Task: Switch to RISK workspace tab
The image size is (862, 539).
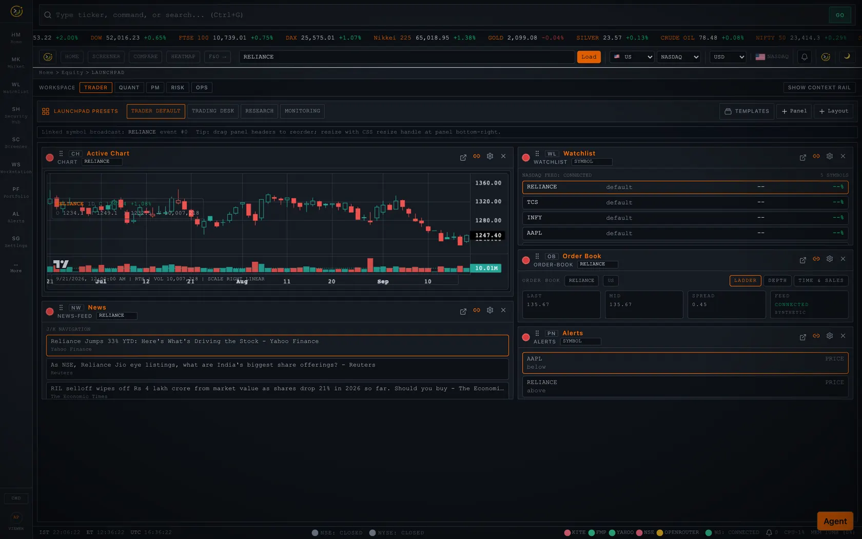Action: coord(178,88)
